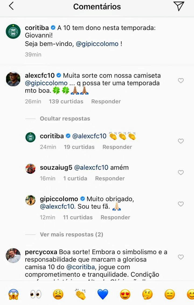
Task: Like souzaiug5's amém reply
Action: 181,172
